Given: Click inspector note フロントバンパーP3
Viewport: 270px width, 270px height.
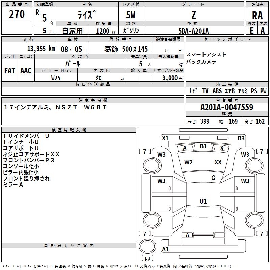Looking at the screenshot, I should [29, 160].
